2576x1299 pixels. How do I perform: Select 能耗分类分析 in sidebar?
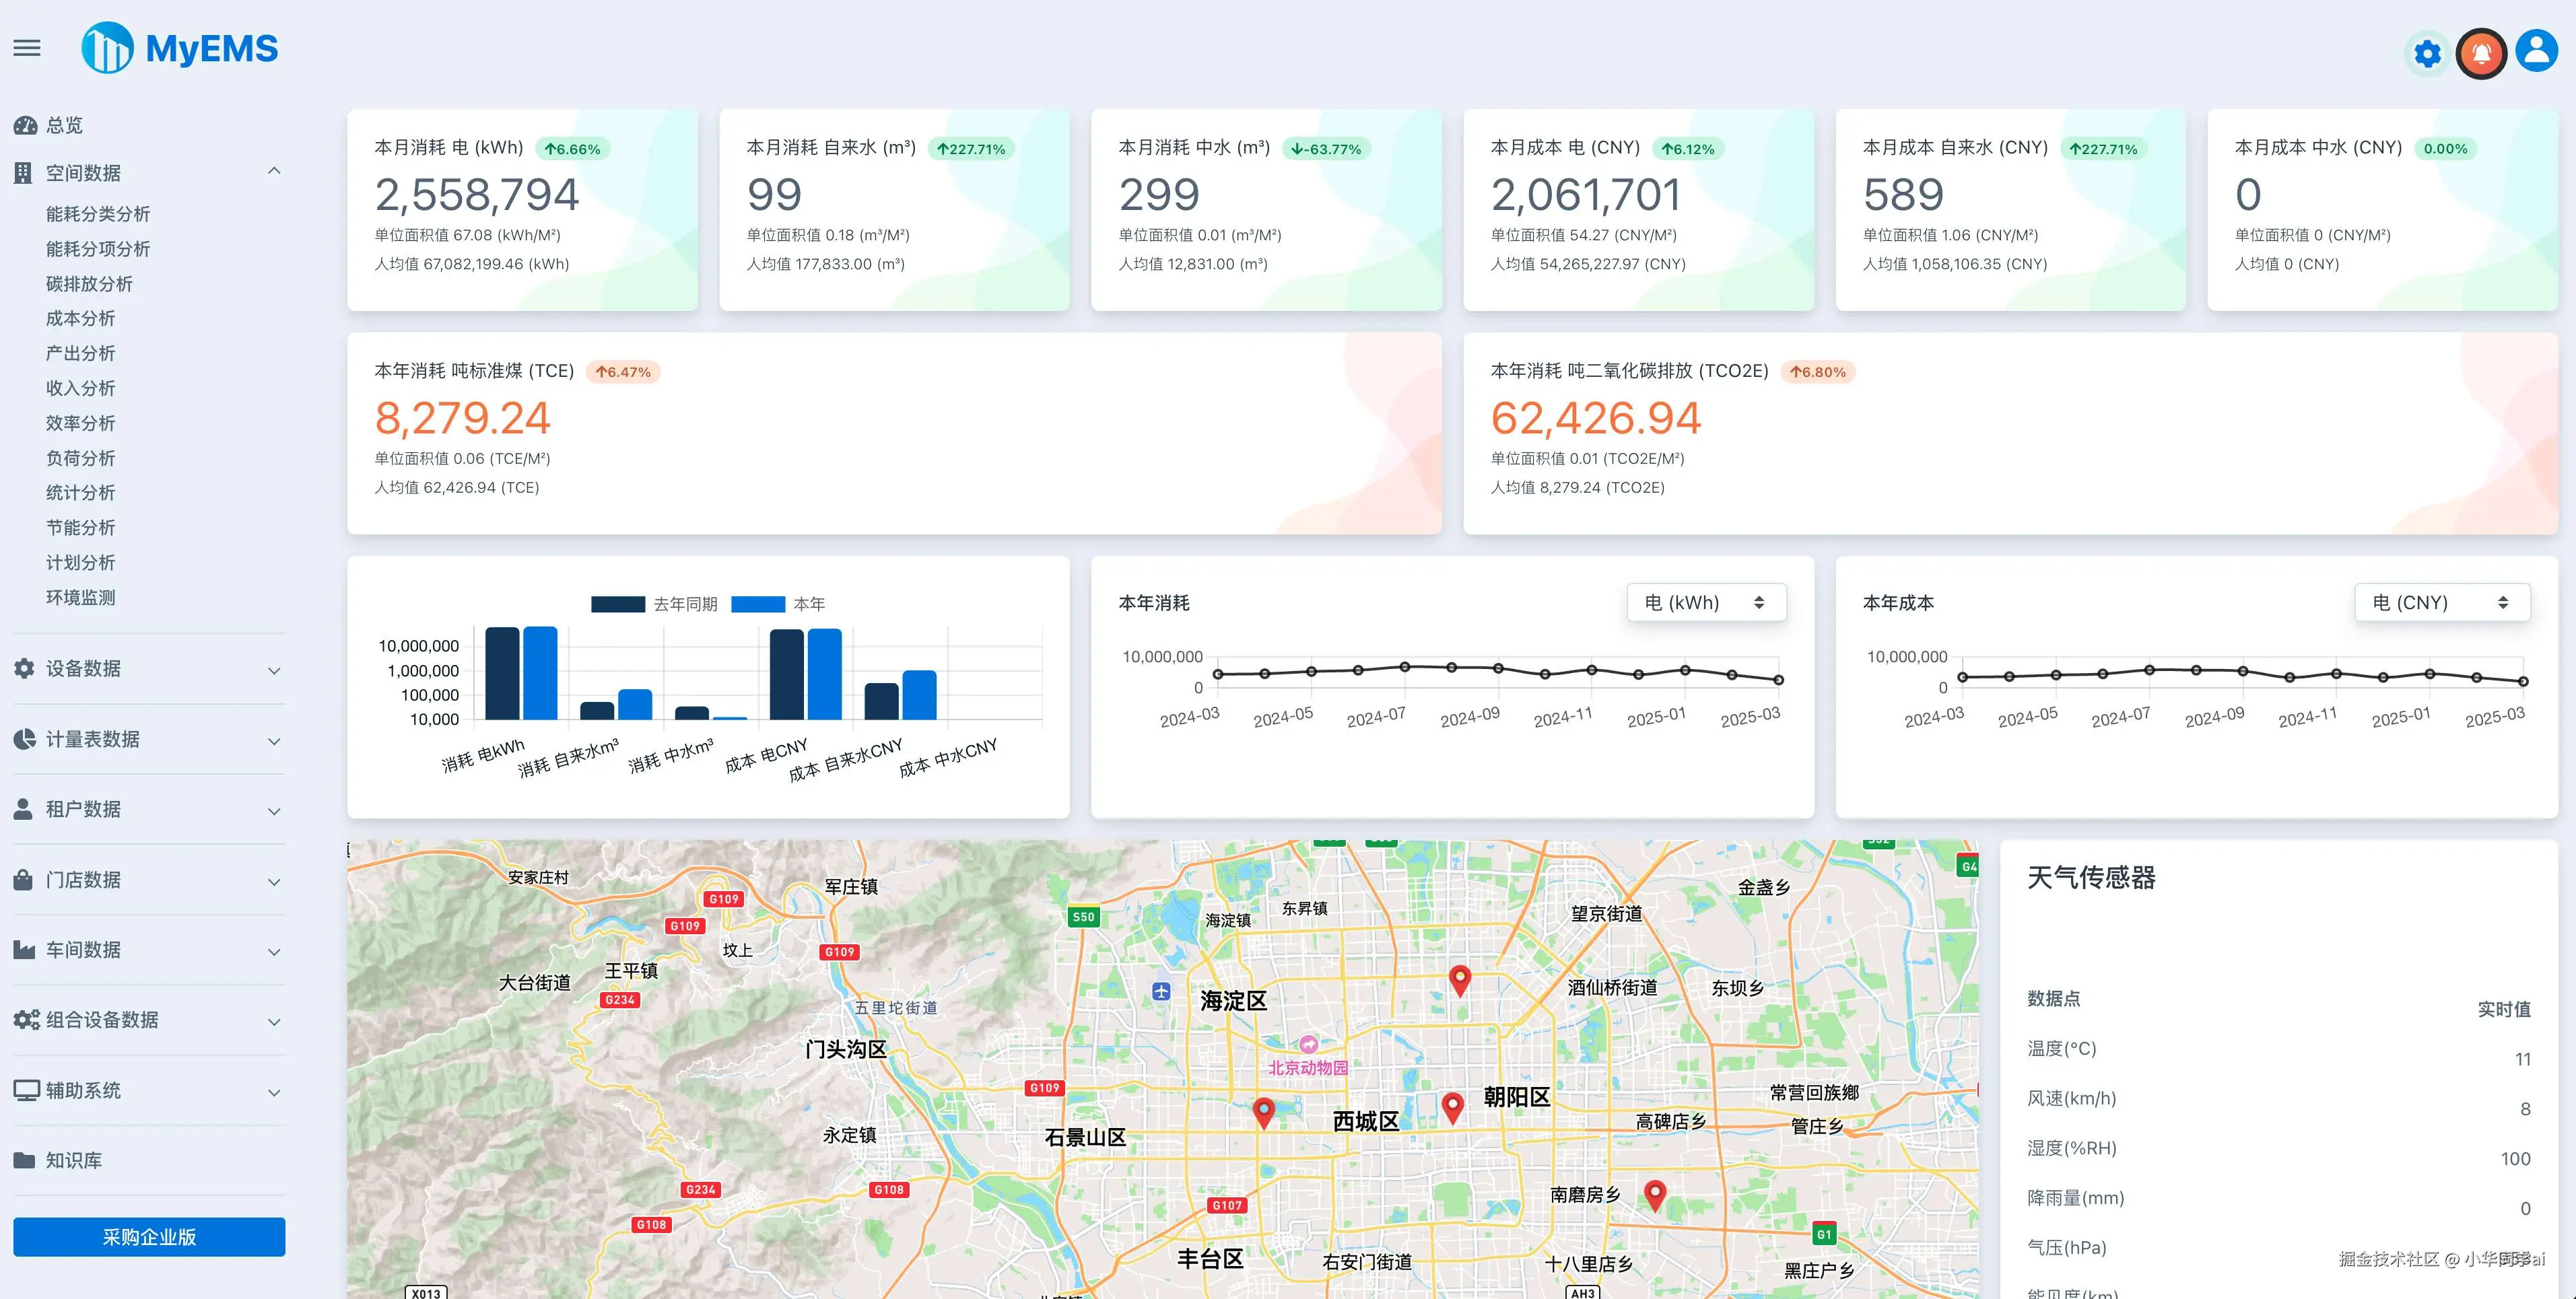point(98,214)
